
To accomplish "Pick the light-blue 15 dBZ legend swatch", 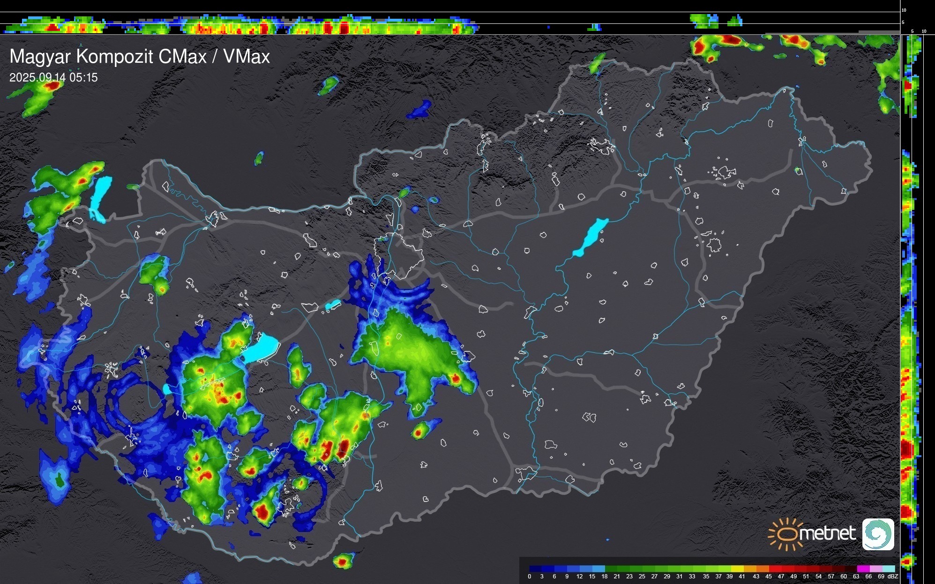I will (598, 569).
